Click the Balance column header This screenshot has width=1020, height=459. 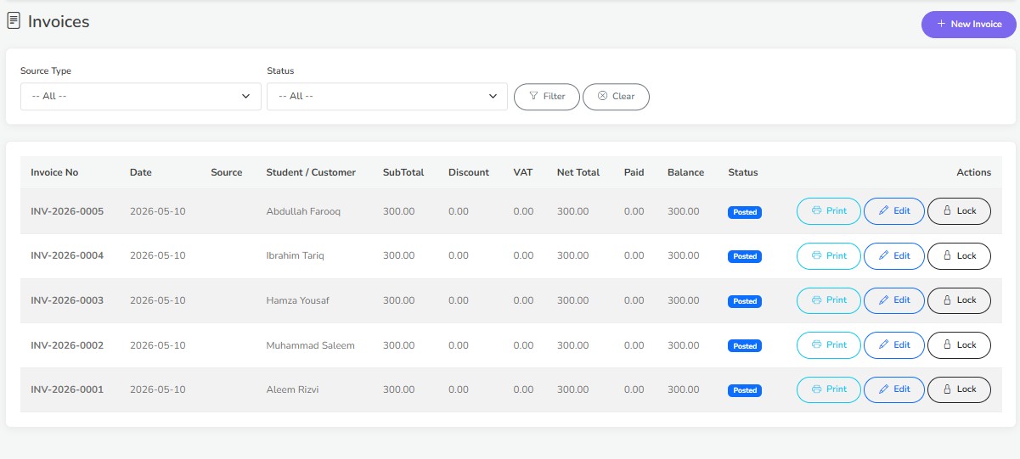coord(685,172)
